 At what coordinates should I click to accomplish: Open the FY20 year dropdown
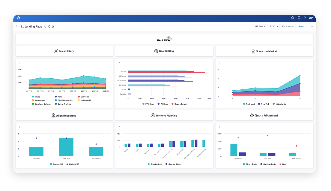[274, 27]
